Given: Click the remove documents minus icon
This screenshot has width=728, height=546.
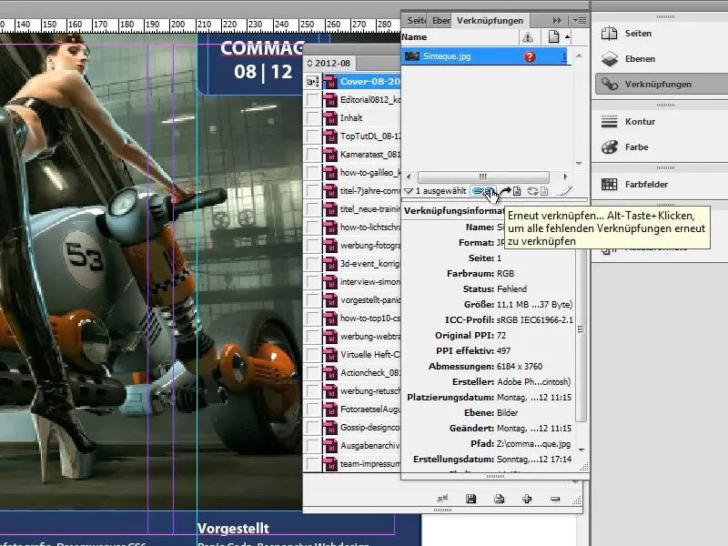Looking at the screenshot, I should coord(555,499).
